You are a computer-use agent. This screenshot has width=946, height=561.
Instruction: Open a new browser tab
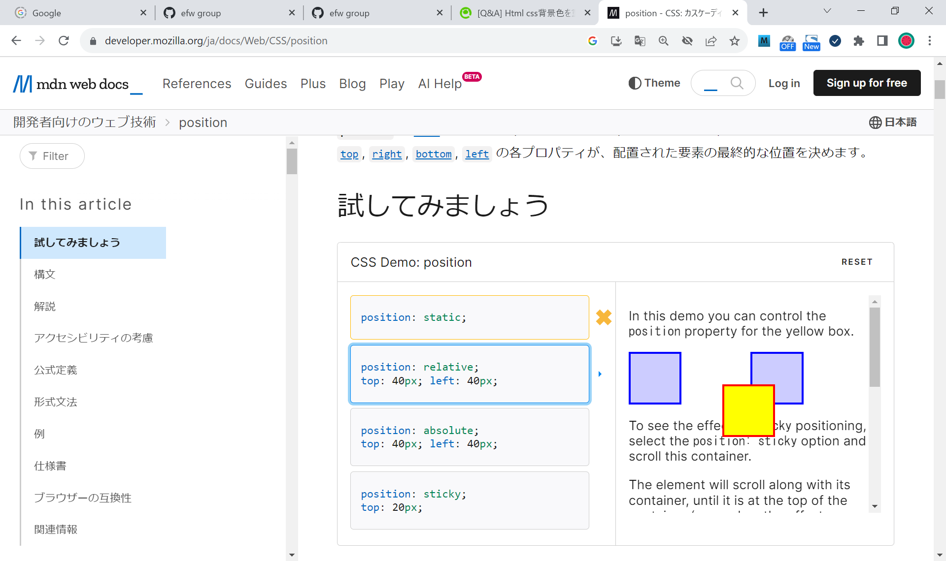(763, 13)
